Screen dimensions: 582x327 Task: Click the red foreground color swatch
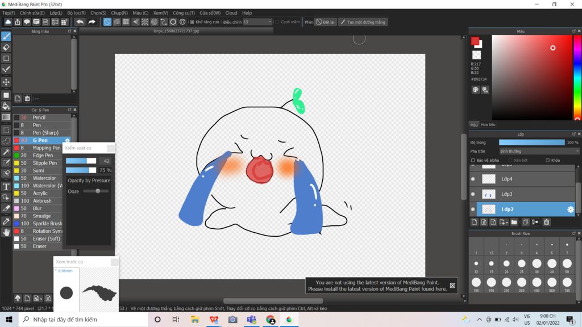tap(475, 41)
